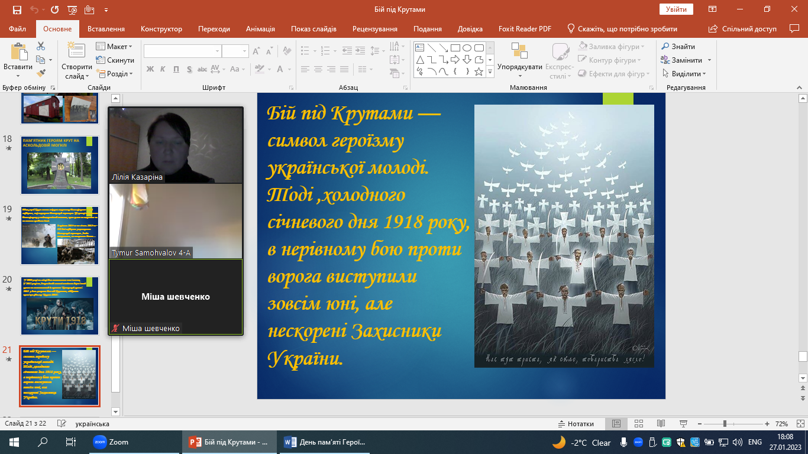Viewport: 808px width, 454px height.
Task: Save the presentation with the floppy disk icon
Action: coord(16,9)
